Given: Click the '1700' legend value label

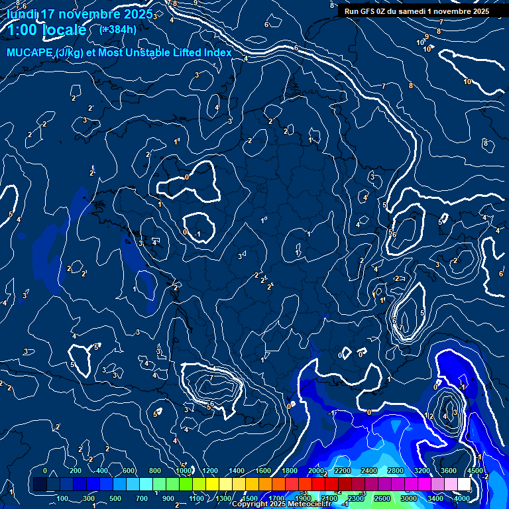Looking at the screenshot, I should click(276, 498).
